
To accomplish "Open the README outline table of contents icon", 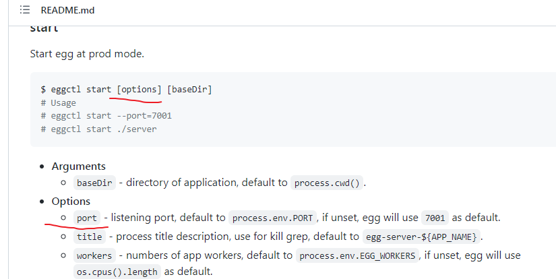I will click(x=25, y=10).
